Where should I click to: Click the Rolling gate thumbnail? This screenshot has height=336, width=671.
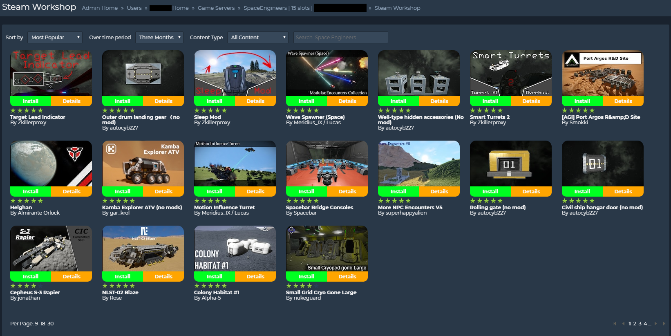click(511, 164)
